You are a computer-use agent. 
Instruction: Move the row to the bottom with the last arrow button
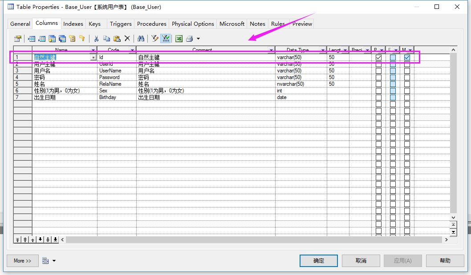click(55, 239)
